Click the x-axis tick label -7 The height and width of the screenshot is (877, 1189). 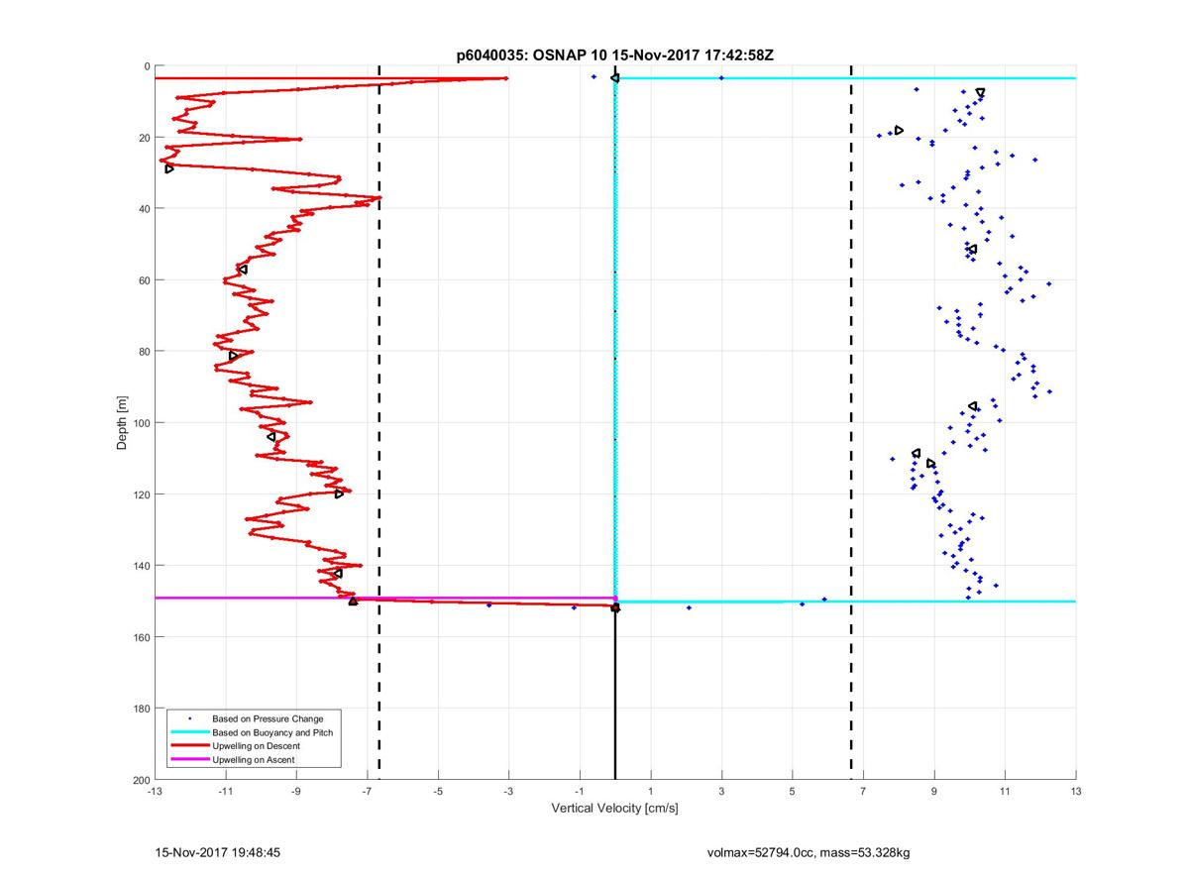(367, 792)
